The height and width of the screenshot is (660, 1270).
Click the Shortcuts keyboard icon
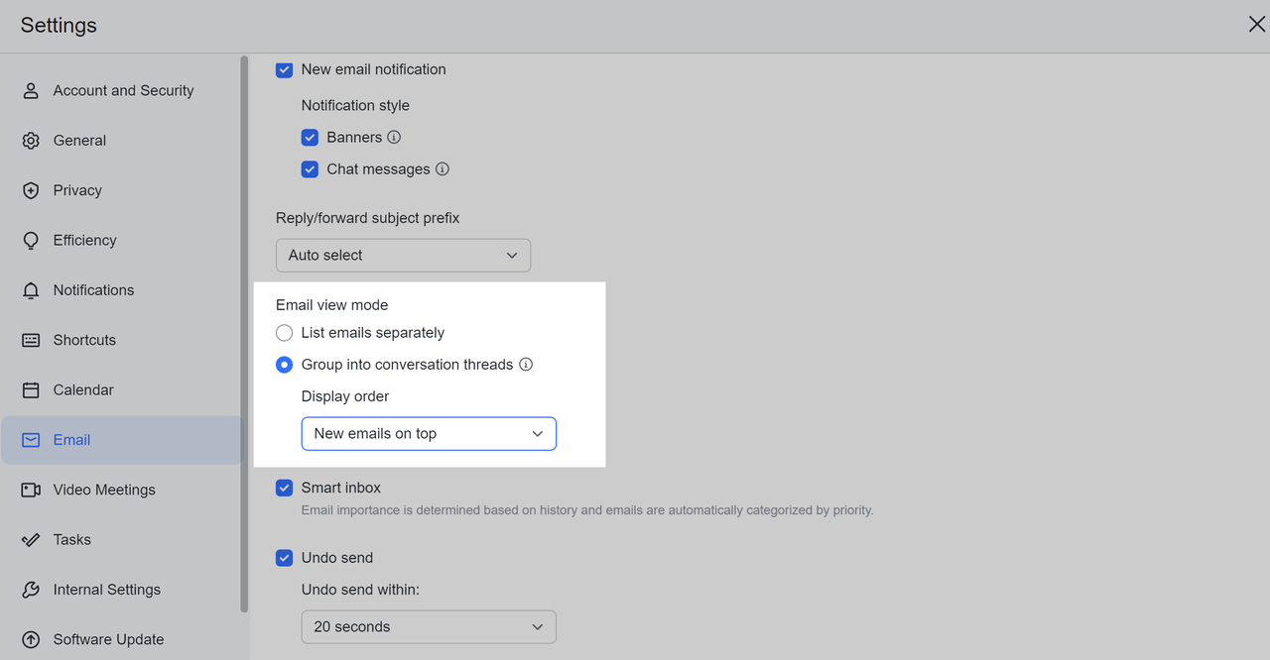[x=31, y=340]
